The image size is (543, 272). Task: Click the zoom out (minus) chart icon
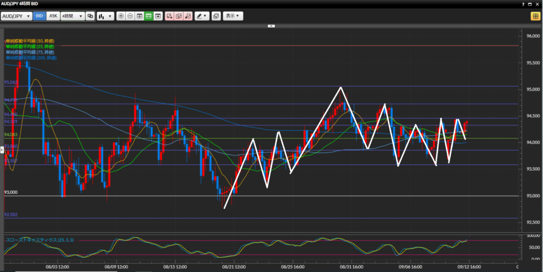click(x=130, y=16)
